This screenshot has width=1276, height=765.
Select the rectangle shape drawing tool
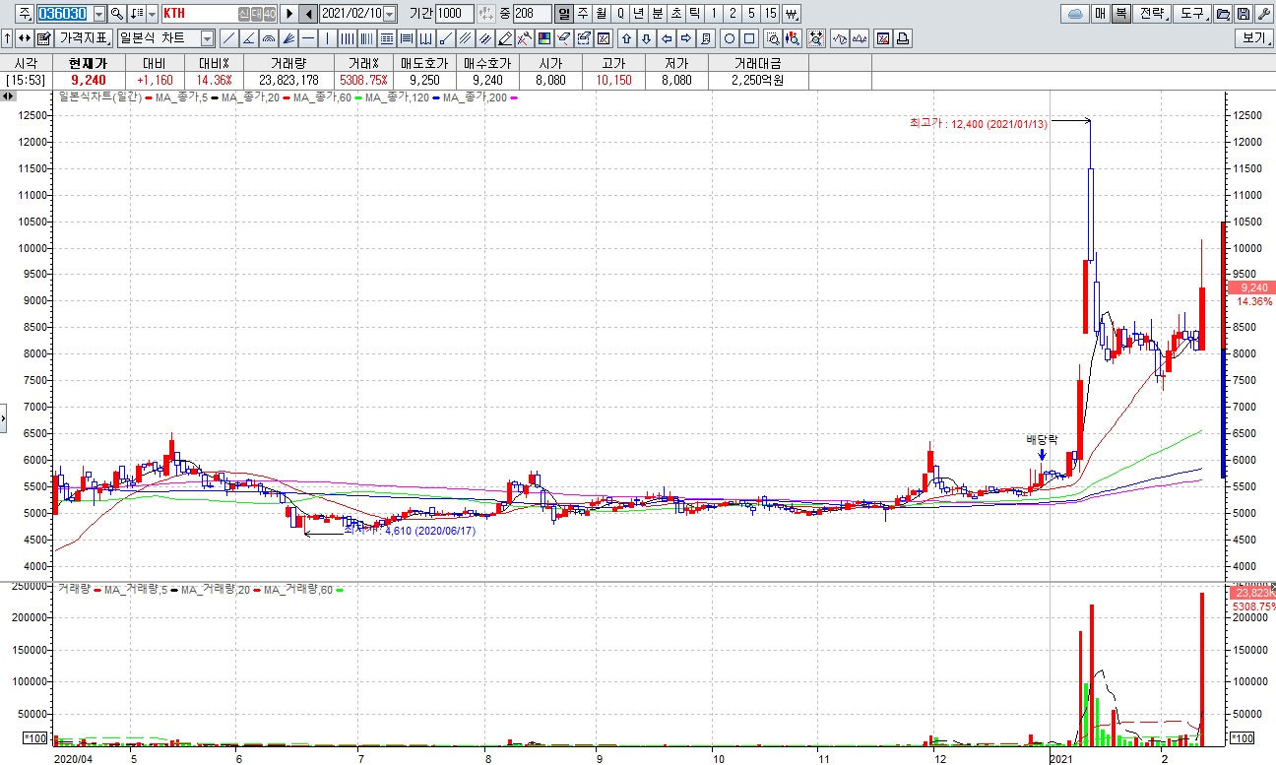coord(749,39)
